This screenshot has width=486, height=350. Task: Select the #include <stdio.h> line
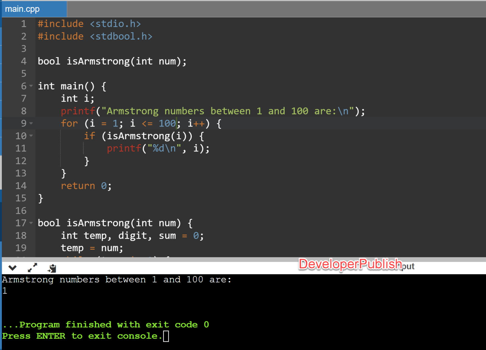89,24
